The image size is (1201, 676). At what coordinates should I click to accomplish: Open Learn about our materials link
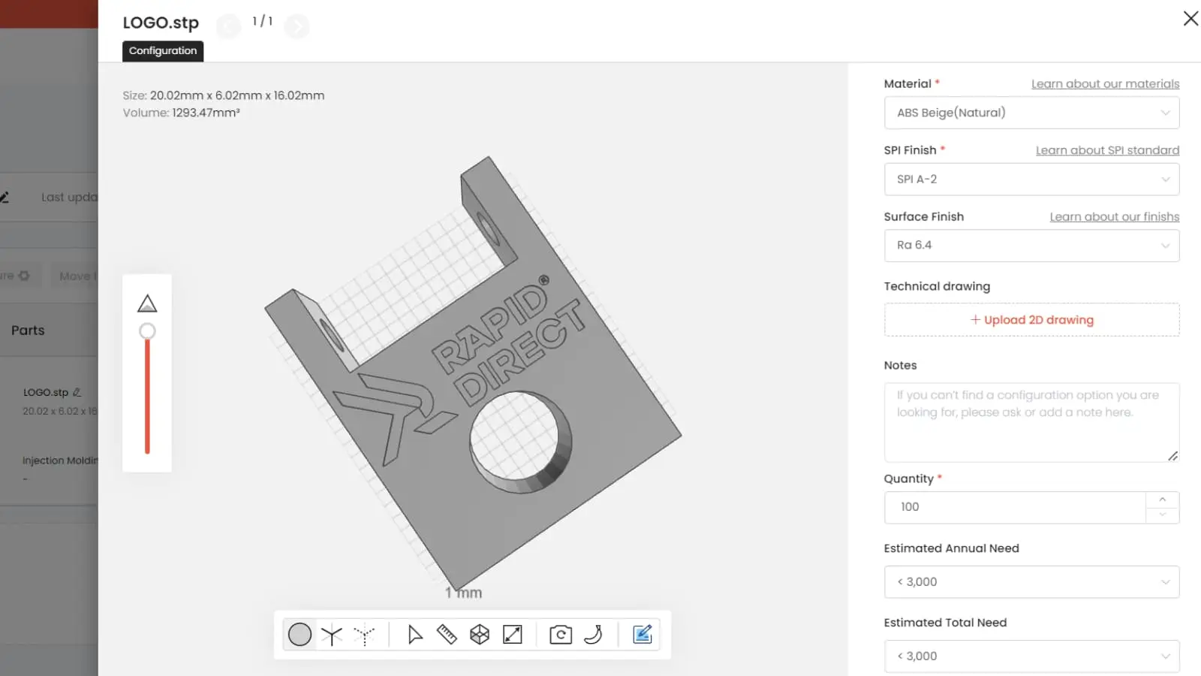tap(1105, 84)
